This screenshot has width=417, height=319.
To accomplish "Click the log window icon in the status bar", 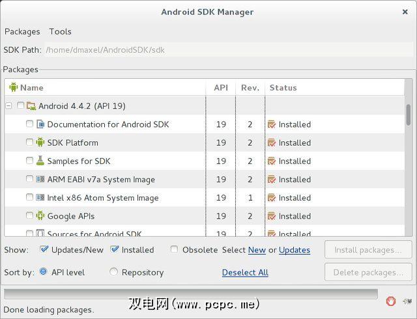I will coord(407,301).
